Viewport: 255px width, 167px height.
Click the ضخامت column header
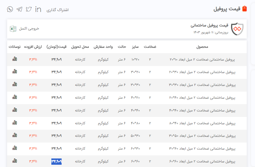click(150, 47)
